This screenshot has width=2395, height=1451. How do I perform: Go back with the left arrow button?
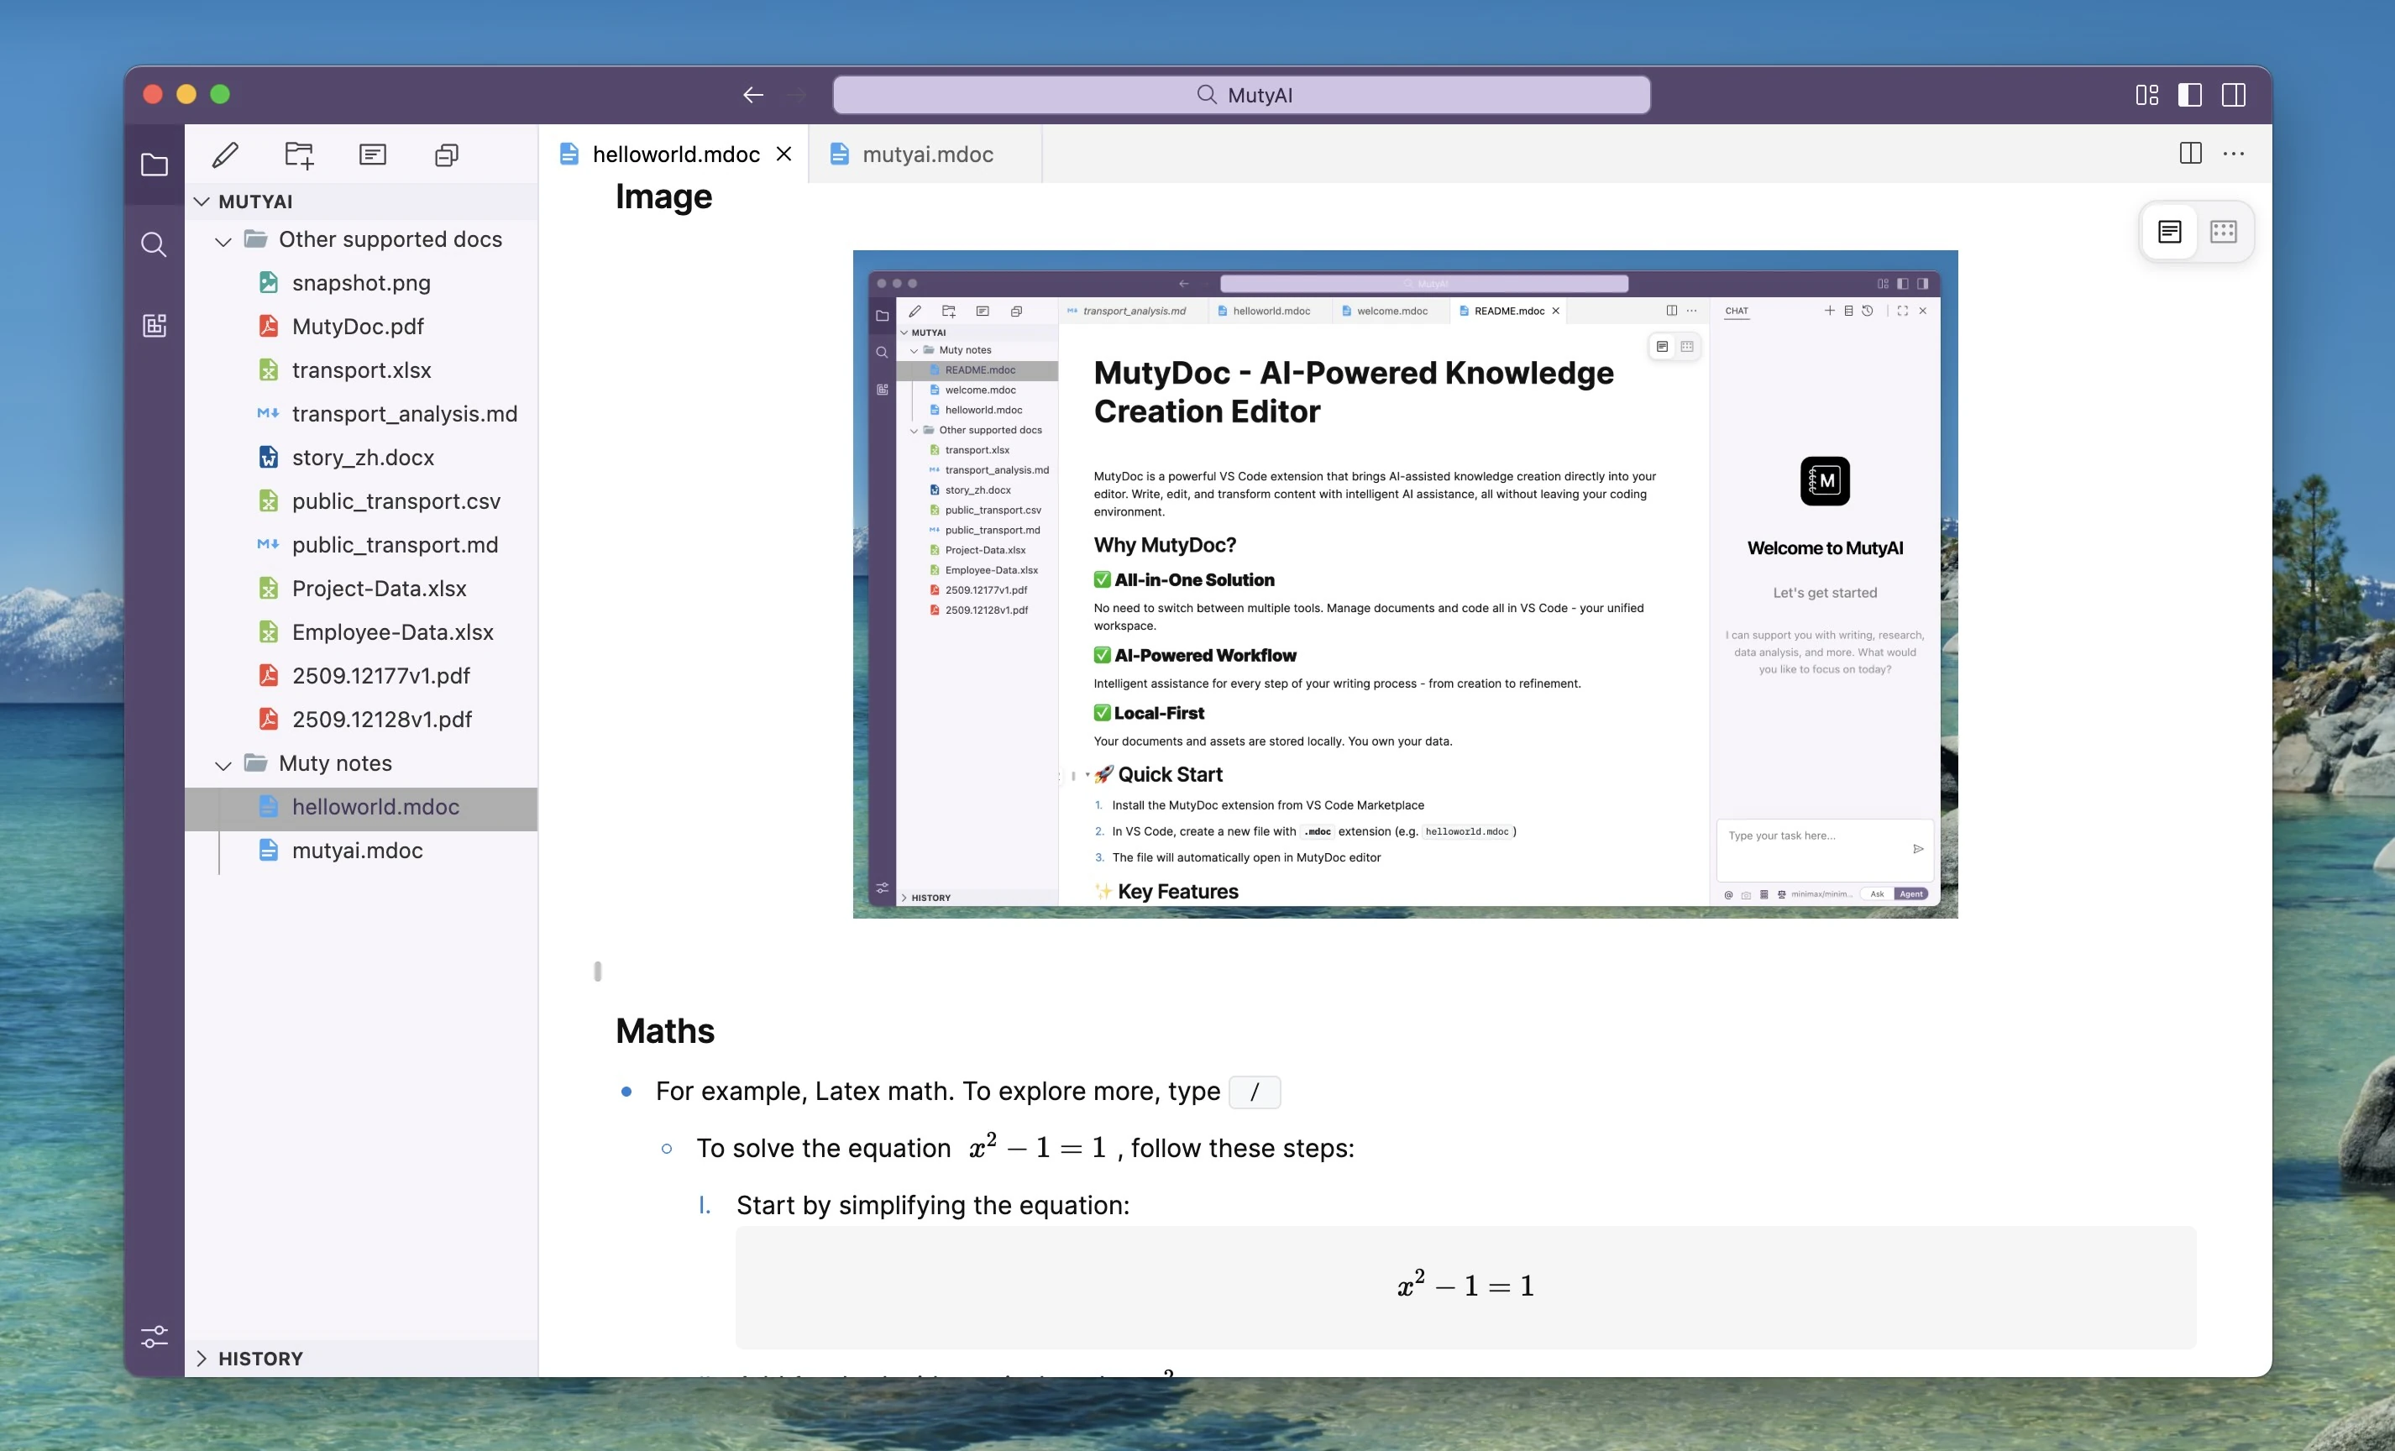(752, 94)
